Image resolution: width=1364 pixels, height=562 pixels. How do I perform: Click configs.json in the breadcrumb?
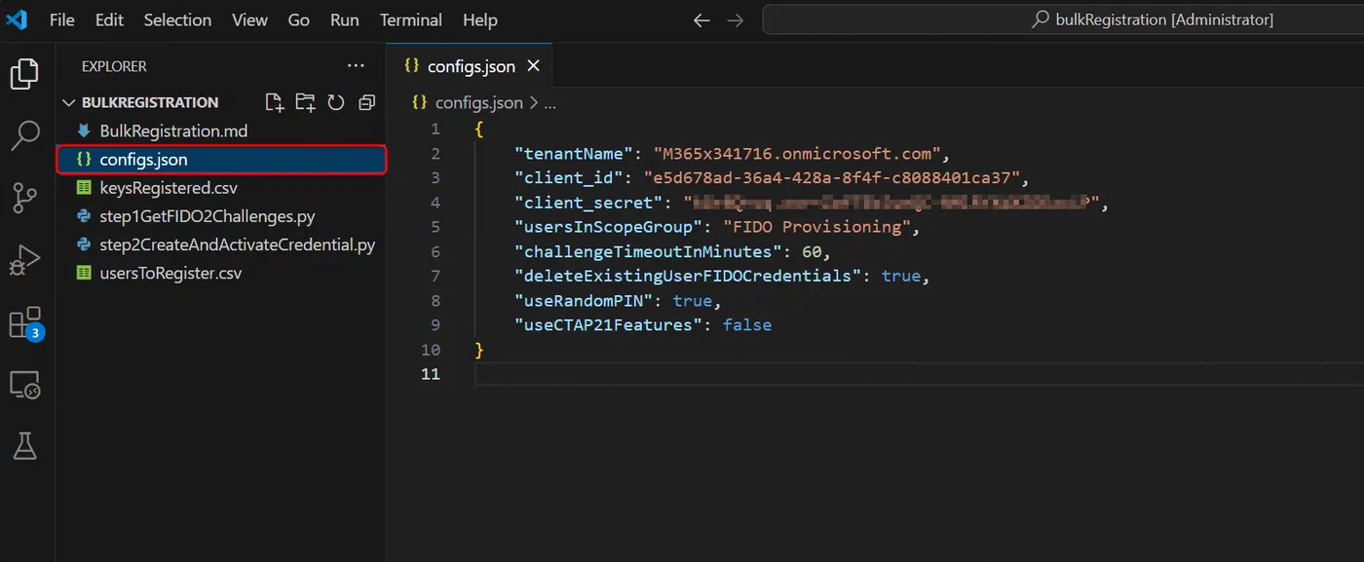[478, 102]
